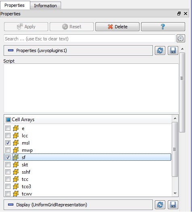Enable the skt cell array checkbox
192x212 pixels.
[x=8, y=164]
